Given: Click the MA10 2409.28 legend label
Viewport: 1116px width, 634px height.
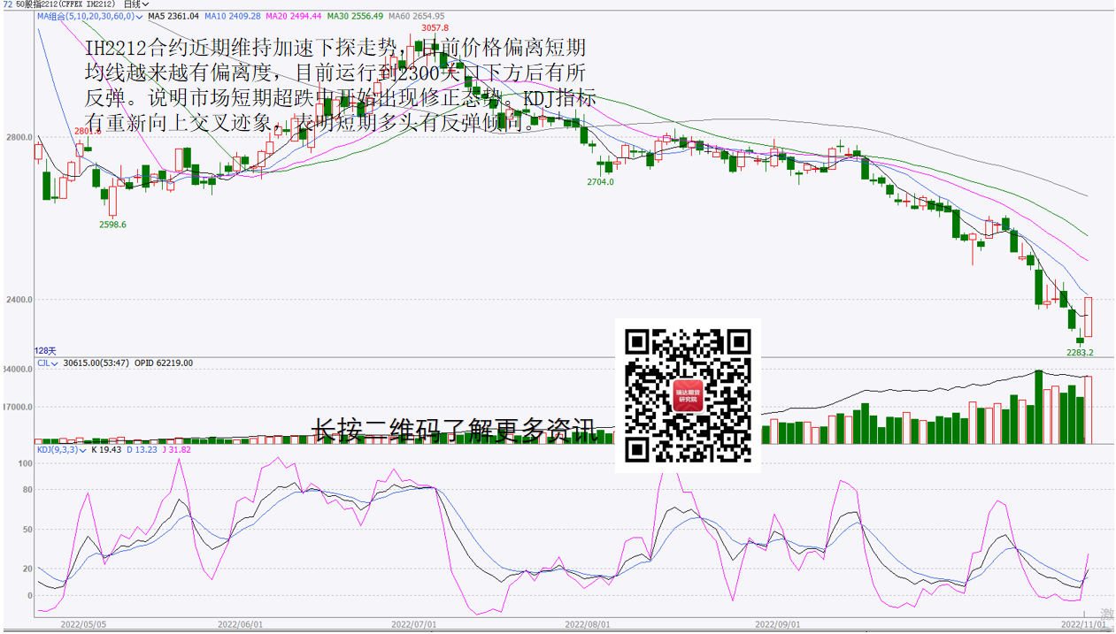Looking at the screenshot, I should click(x=232, y=16).
